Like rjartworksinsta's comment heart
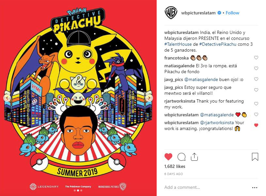 (x=256, y=104)
